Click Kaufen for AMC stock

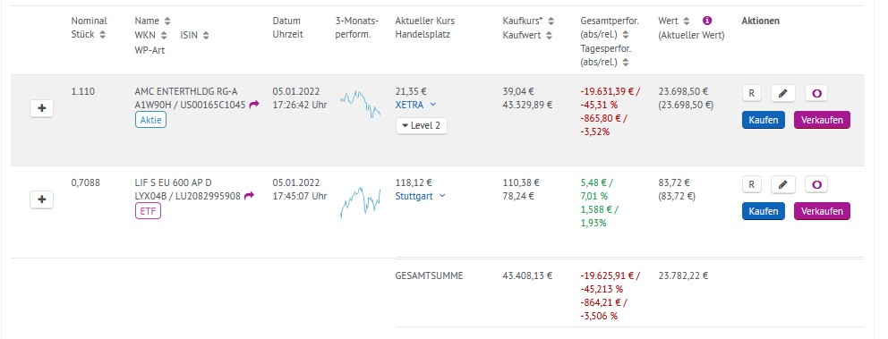click(x=764, y=120)
